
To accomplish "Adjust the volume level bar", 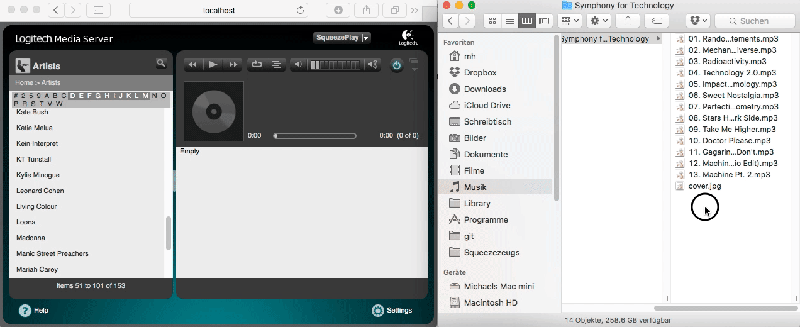I will (336, 64).
